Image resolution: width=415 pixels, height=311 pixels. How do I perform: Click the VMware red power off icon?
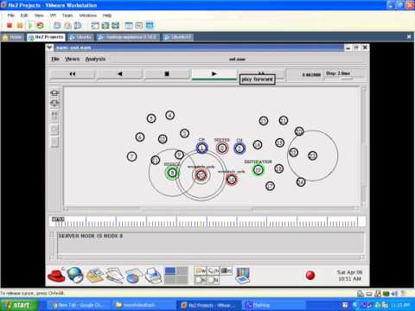coord(10,25)
